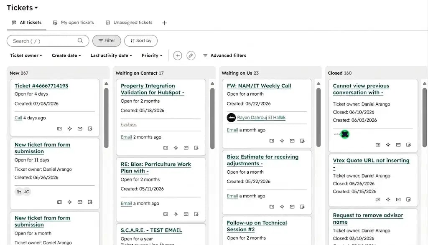Screen dimensions: 428x245
Task: Click sparkle icon on Property Integration Validation card
Action: pyautogui.click(x=176, y=148)
